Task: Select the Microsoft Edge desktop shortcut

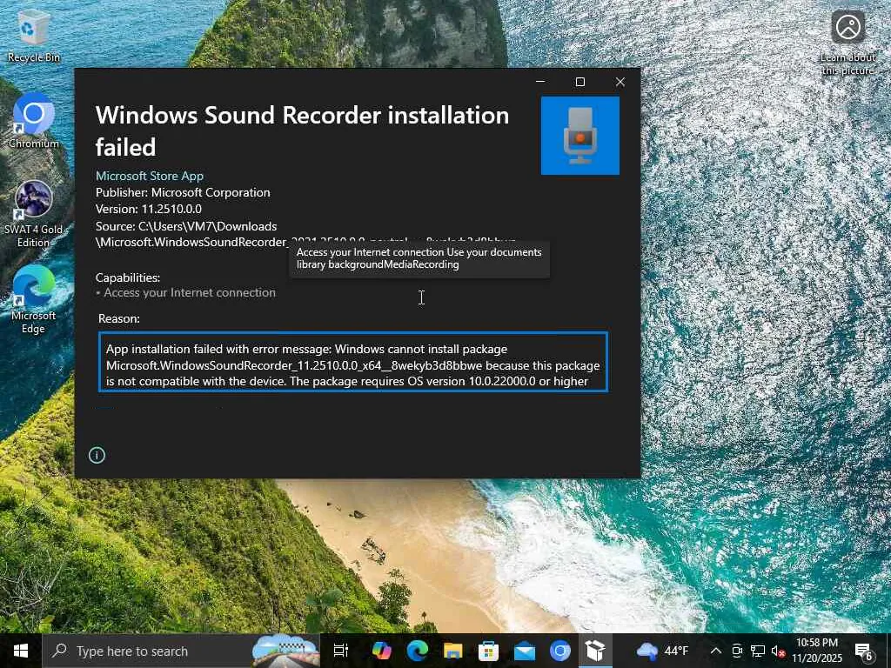Action: click(34, 300)
